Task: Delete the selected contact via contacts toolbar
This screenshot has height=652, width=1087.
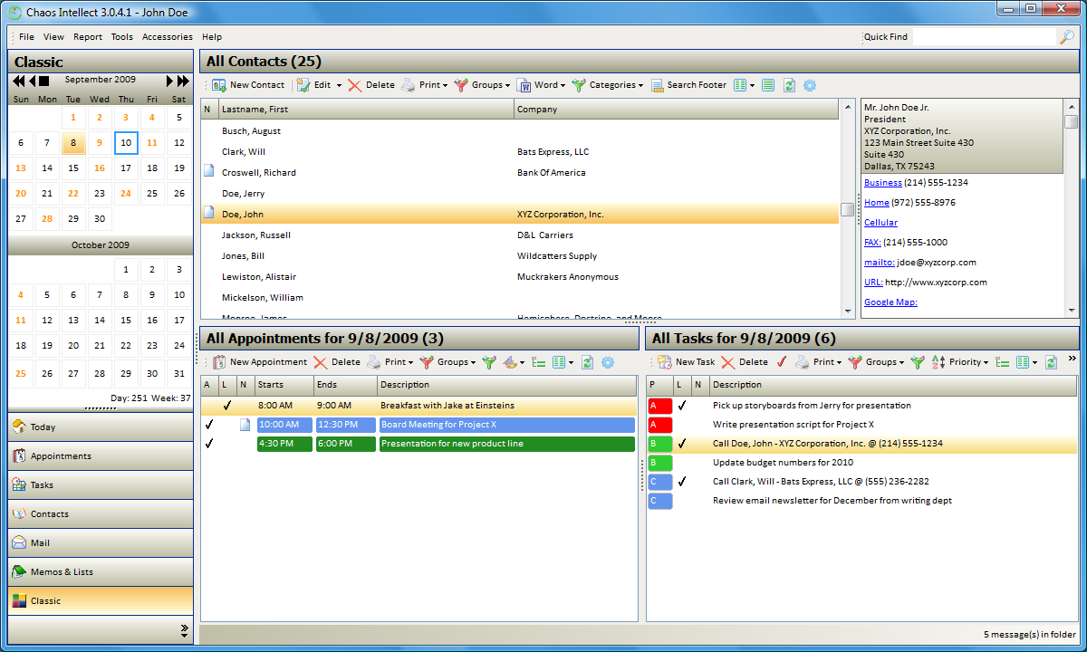Action: [x=371, y=85]
